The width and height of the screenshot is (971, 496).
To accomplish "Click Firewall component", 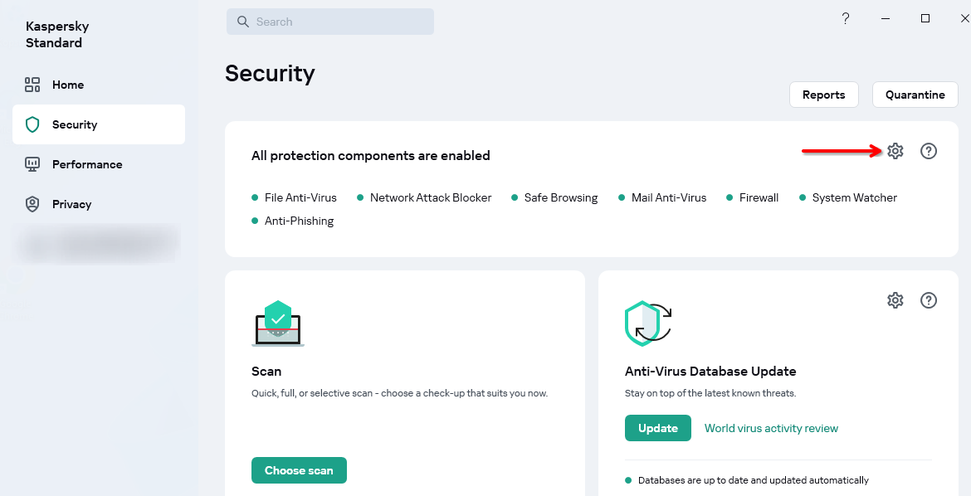I will click(x=753, y=197).
